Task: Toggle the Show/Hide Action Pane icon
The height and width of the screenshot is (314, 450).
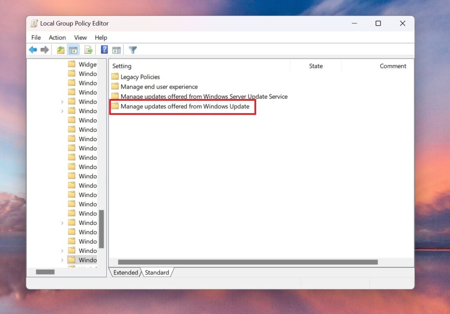Action: coord(116,50)
